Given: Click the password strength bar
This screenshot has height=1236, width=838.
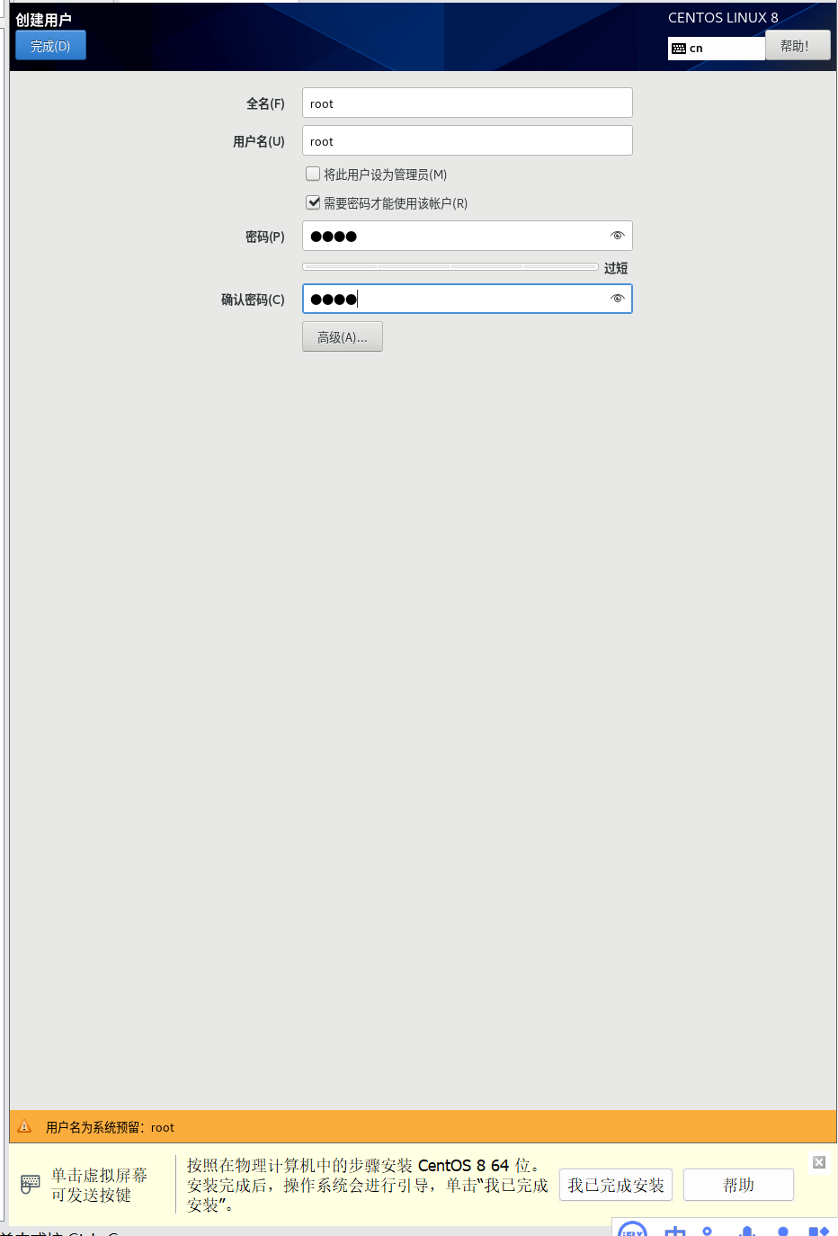Looking at the screenshot, I should pos(450,266).
